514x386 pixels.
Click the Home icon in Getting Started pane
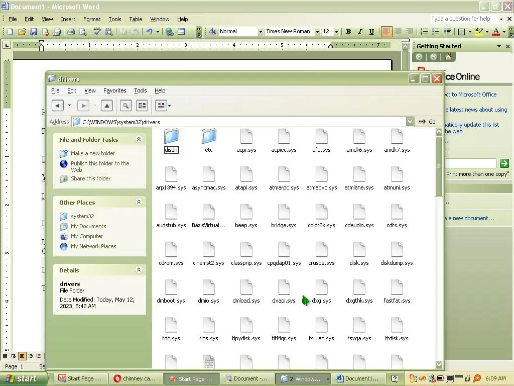(448, 57)
